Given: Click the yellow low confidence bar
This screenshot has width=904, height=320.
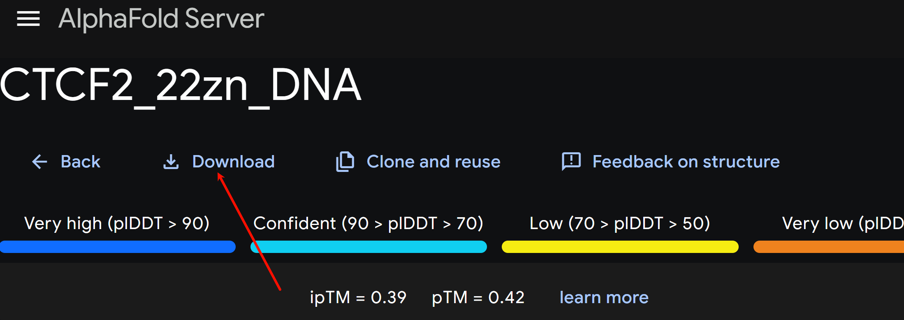Looking at the screenshot, I should point(620,247).
